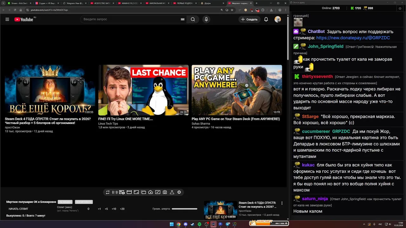Open the gear settings in overlay toolbar
406x228 pixels.
(x=179, y=192)
